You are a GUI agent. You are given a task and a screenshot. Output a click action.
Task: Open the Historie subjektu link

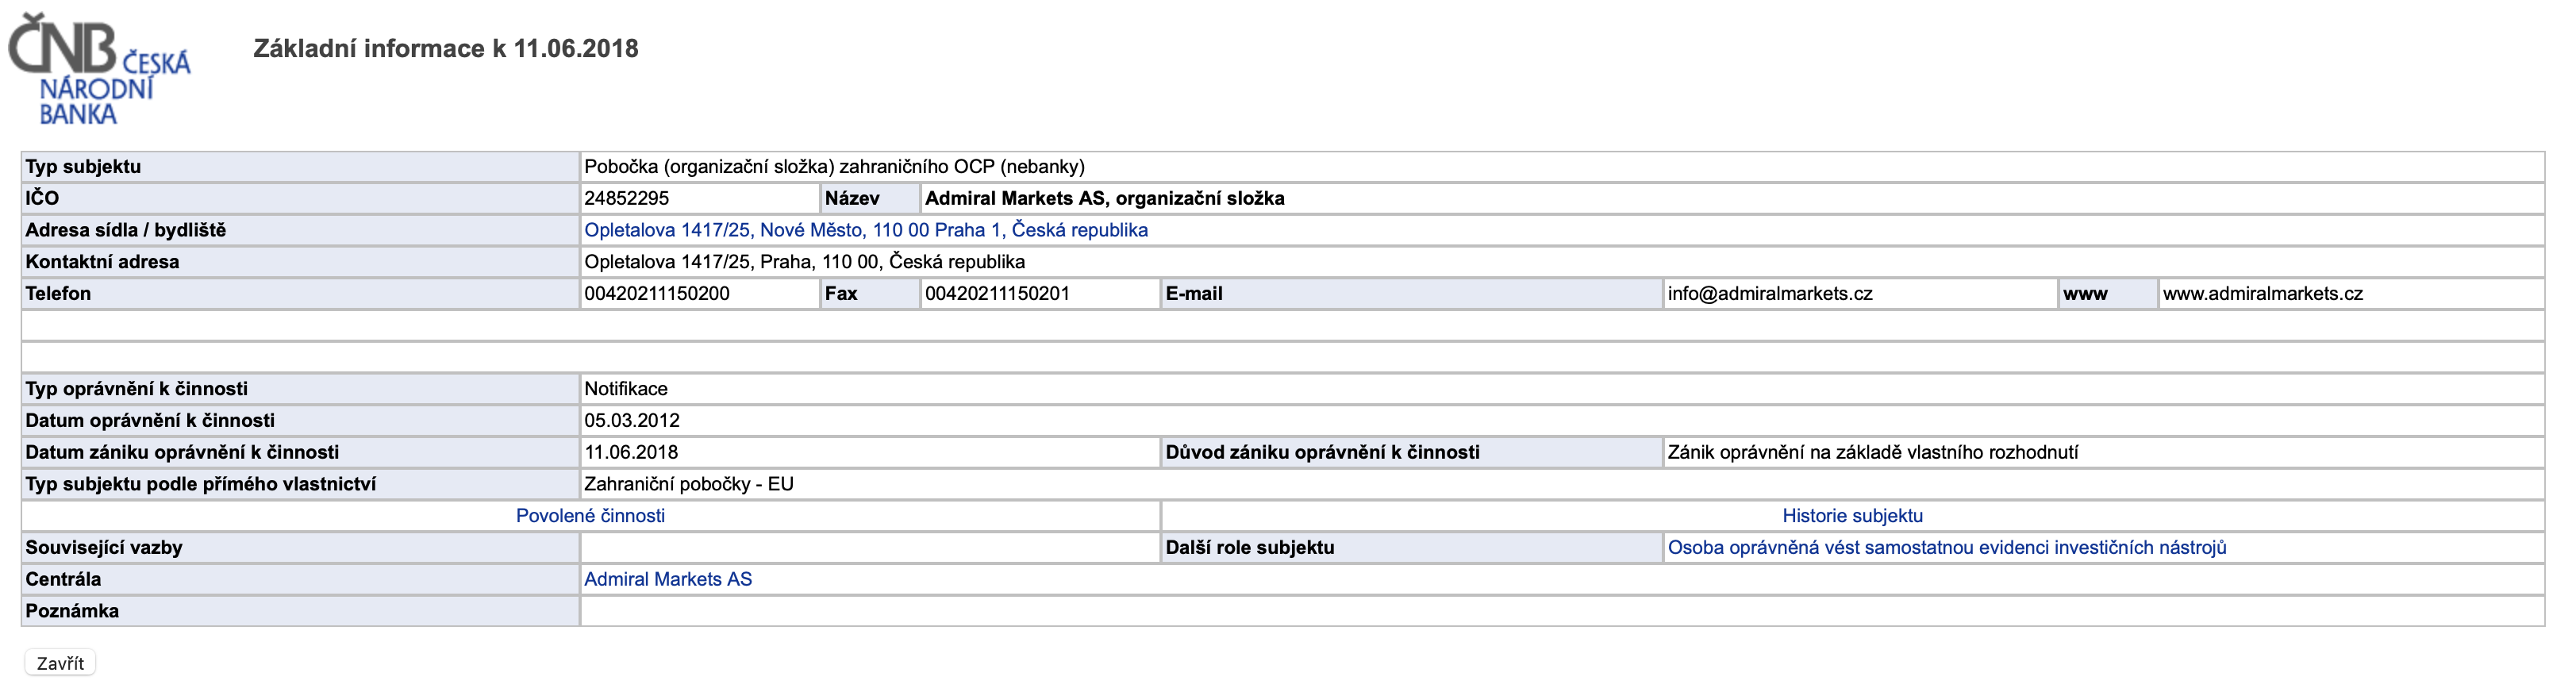(1852, 516)
